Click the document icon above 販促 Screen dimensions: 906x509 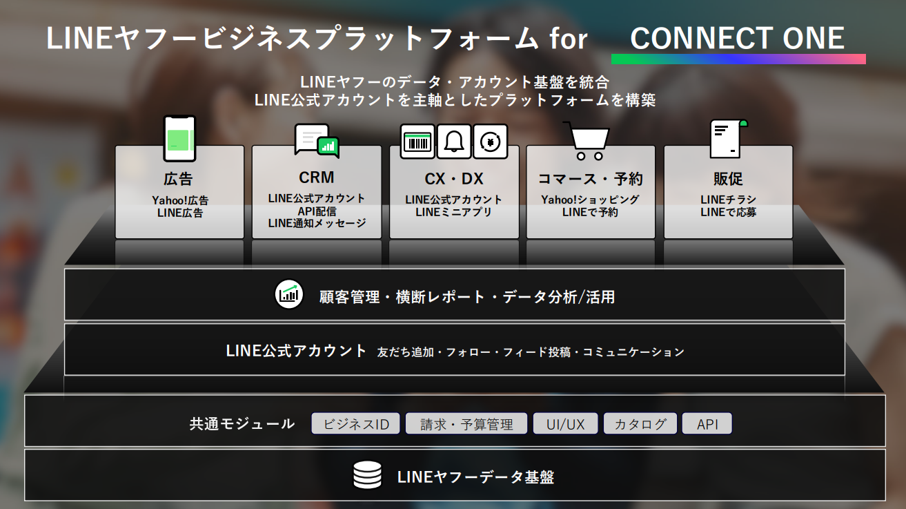(x=729, y=140)
